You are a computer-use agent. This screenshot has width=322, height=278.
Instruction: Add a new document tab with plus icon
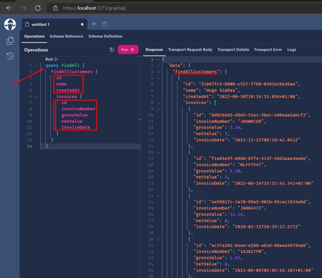[x=94, y=24]
